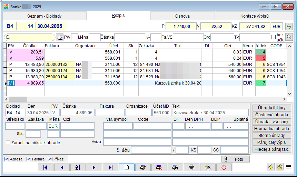Delete the current record row

pyautogui.click(x=159, y=167)
